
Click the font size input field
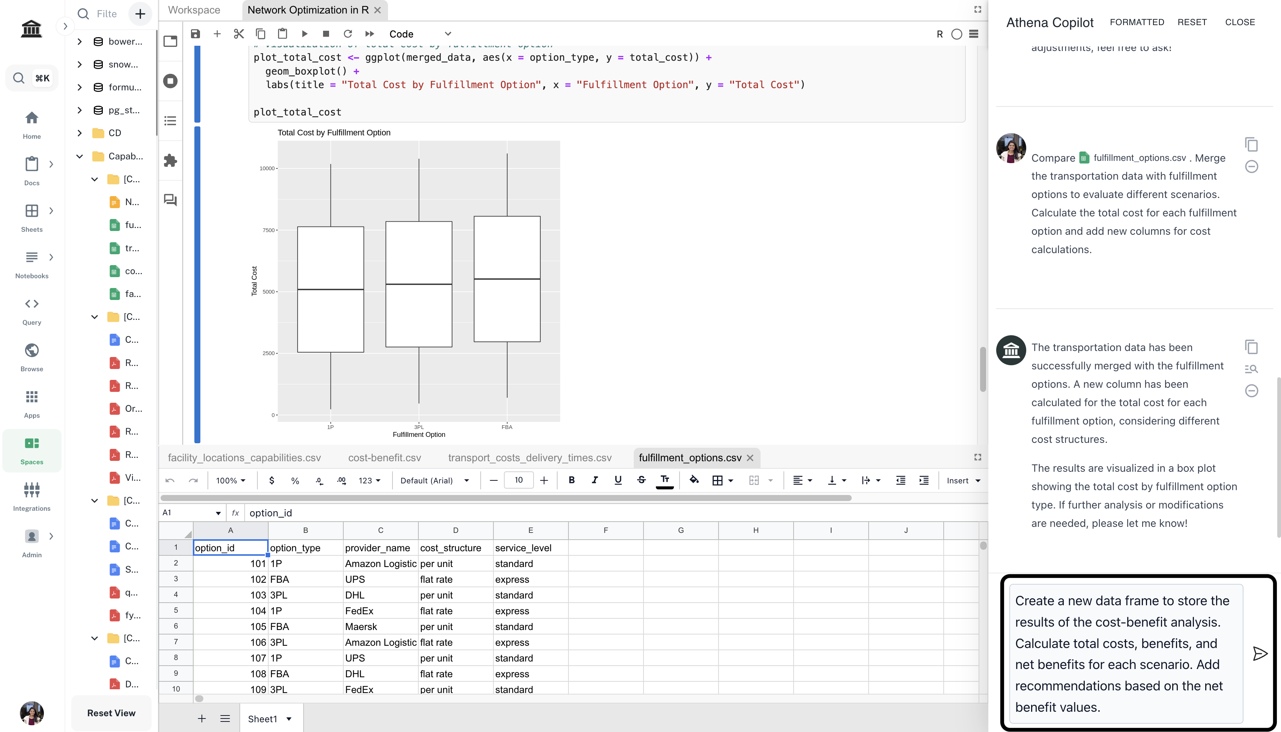coord(519,480)
